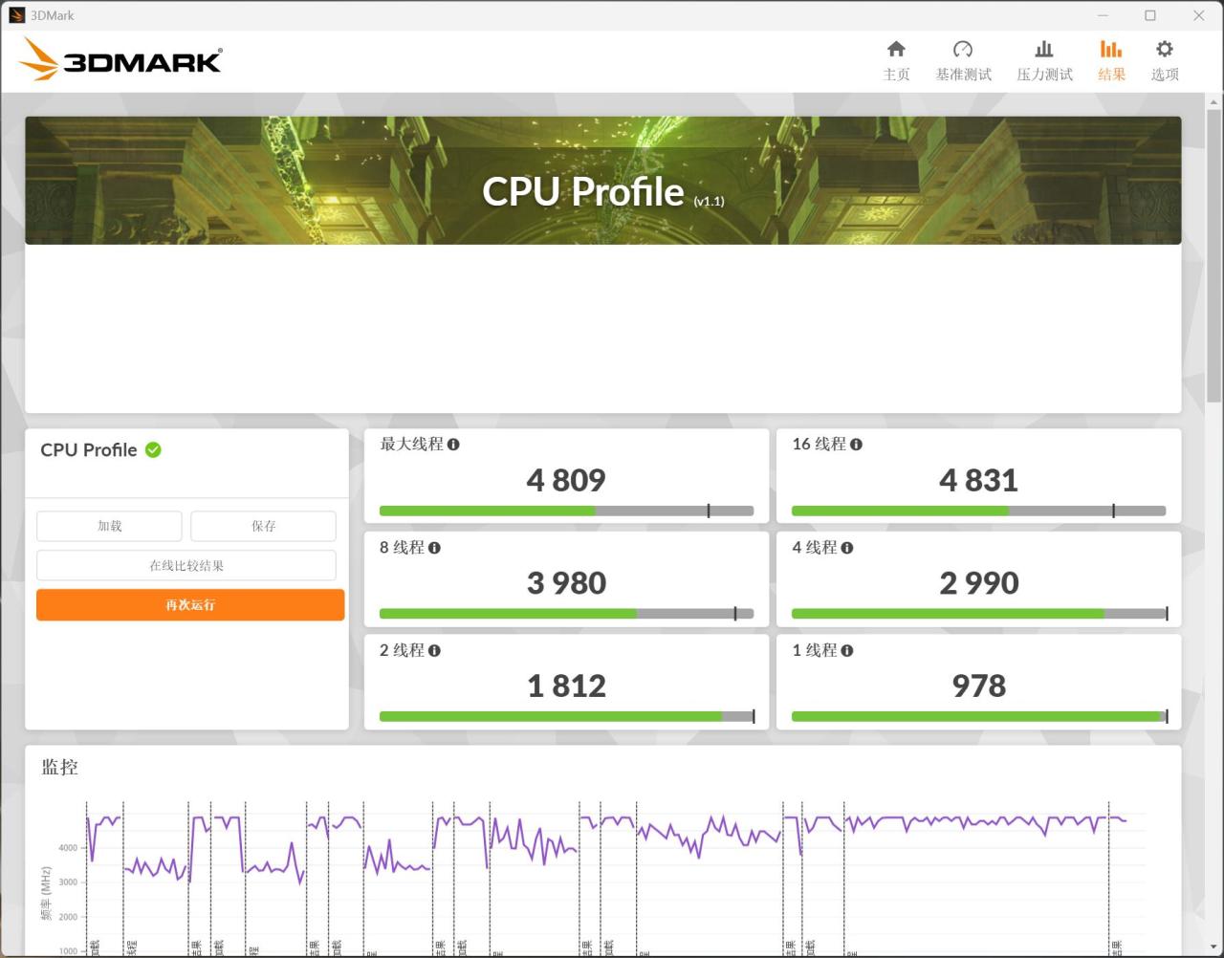Viewport: 1224px width, 958px height.
Task: Click the 2 线程 score progress bar
Action: point(566,716)
